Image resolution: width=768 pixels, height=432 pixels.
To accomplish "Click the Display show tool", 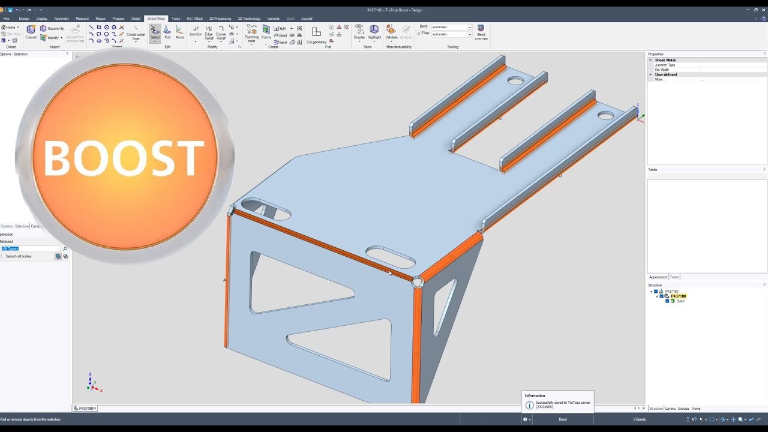I will tap(359, 32).
